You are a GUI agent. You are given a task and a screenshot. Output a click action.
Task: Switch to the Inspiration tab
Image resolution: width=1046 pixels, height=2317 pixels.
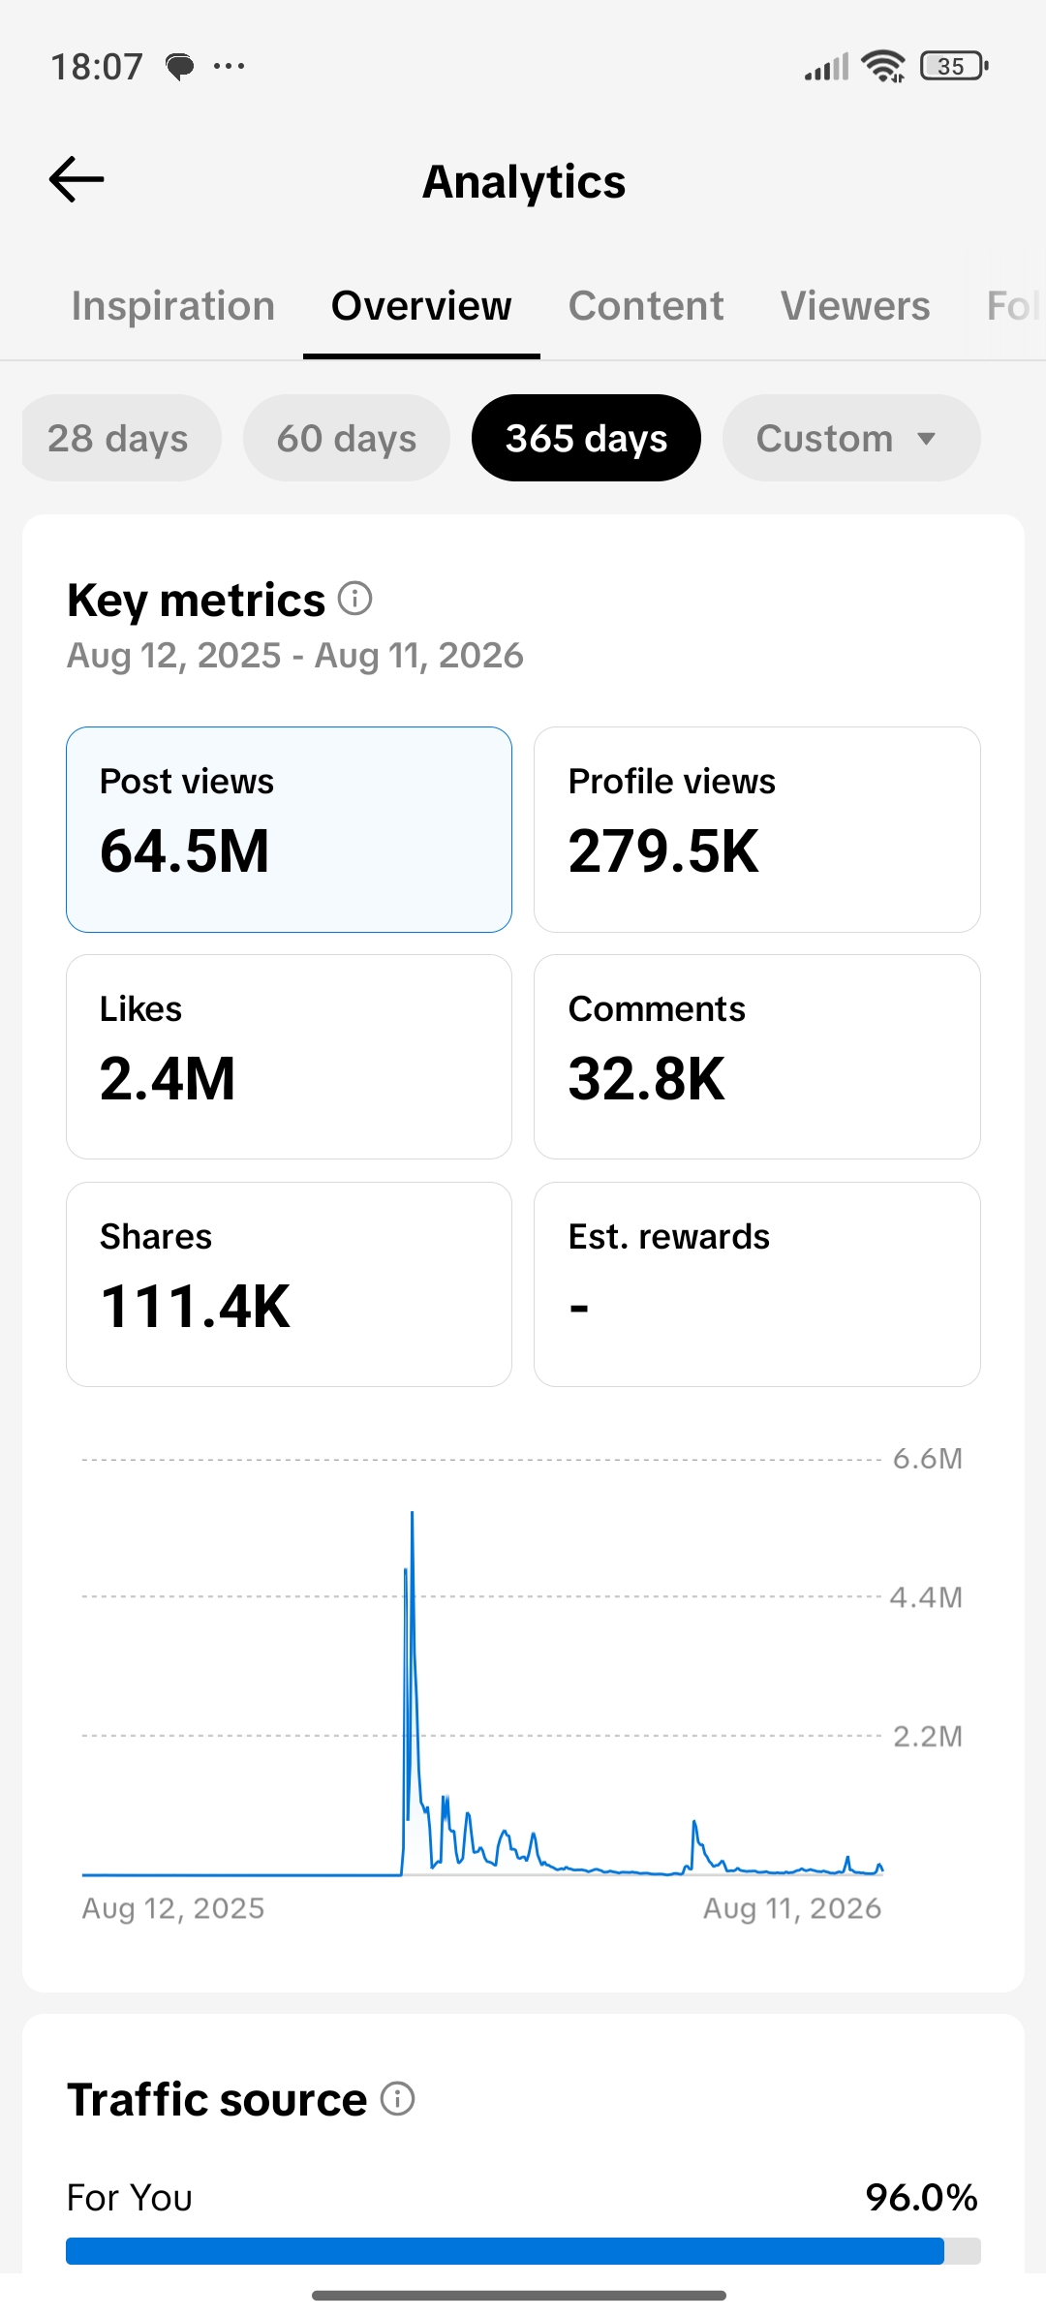pyautogui.click(x=173, y=306)
